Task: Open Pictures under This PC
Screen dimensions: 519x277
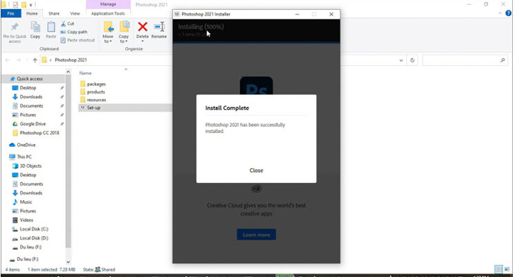Action: click(28, 211)
